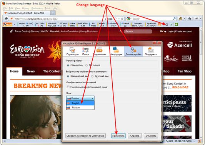Select the Стандартный вид radio button
Screen dimensions: 205x145
[68, 76]
